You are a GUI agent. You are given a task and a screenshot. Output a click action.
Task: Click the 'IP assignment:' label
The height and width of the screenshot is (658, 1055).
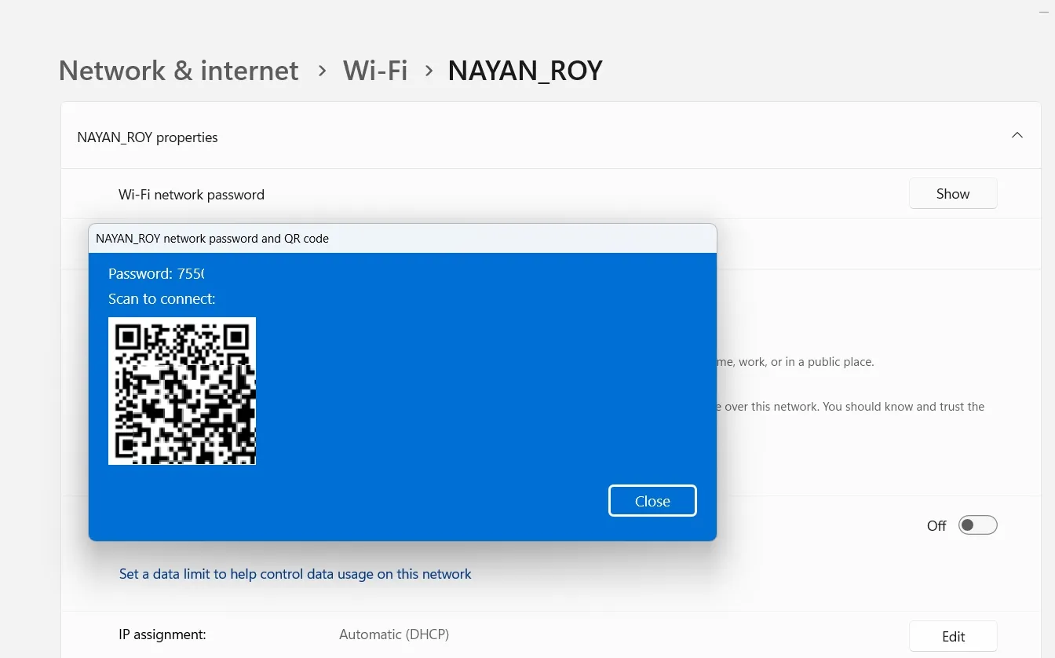point(162,634)
